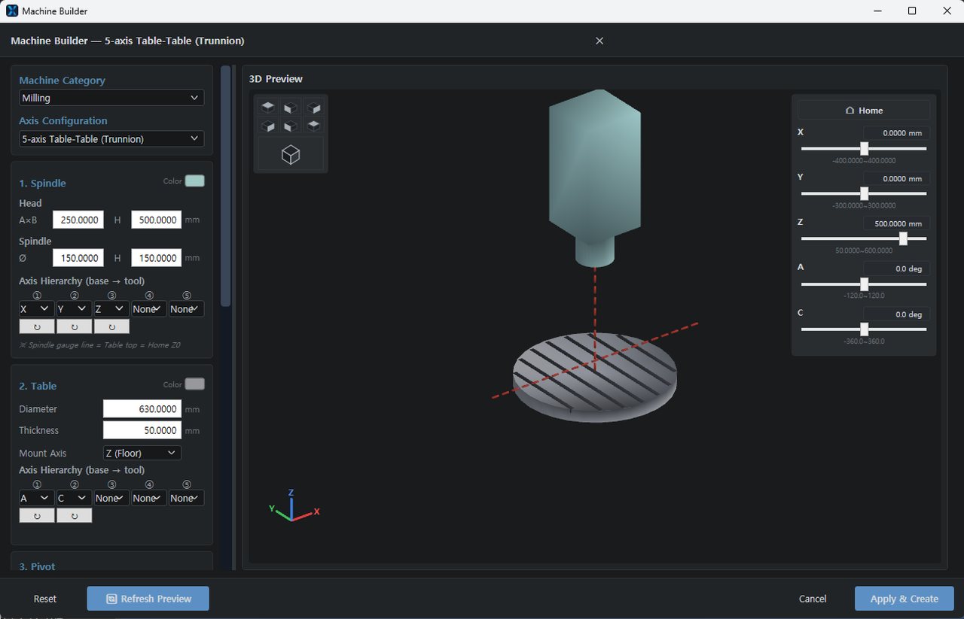Reverse direction button under spindle Z axis
This screenshot has height=619, width=964.
point(111,326)
